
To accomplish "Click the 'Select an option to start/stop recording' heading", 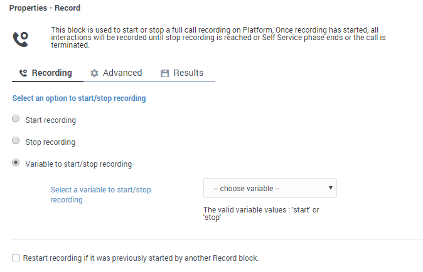I will coord(79,98).
